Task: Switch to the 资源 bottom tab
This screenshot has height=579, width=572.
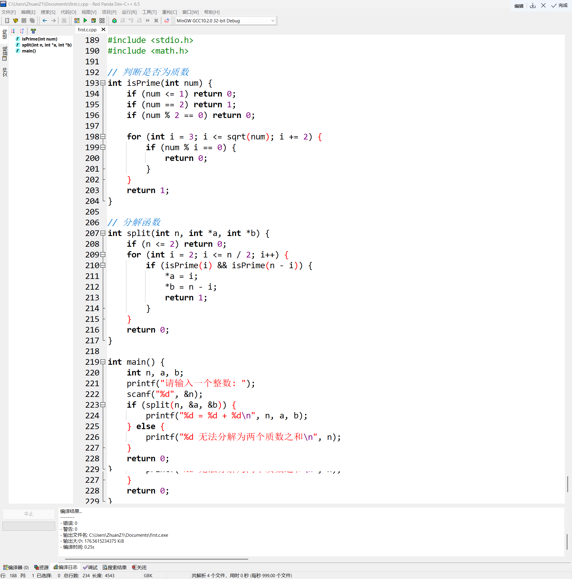Action: pos(41,567)
